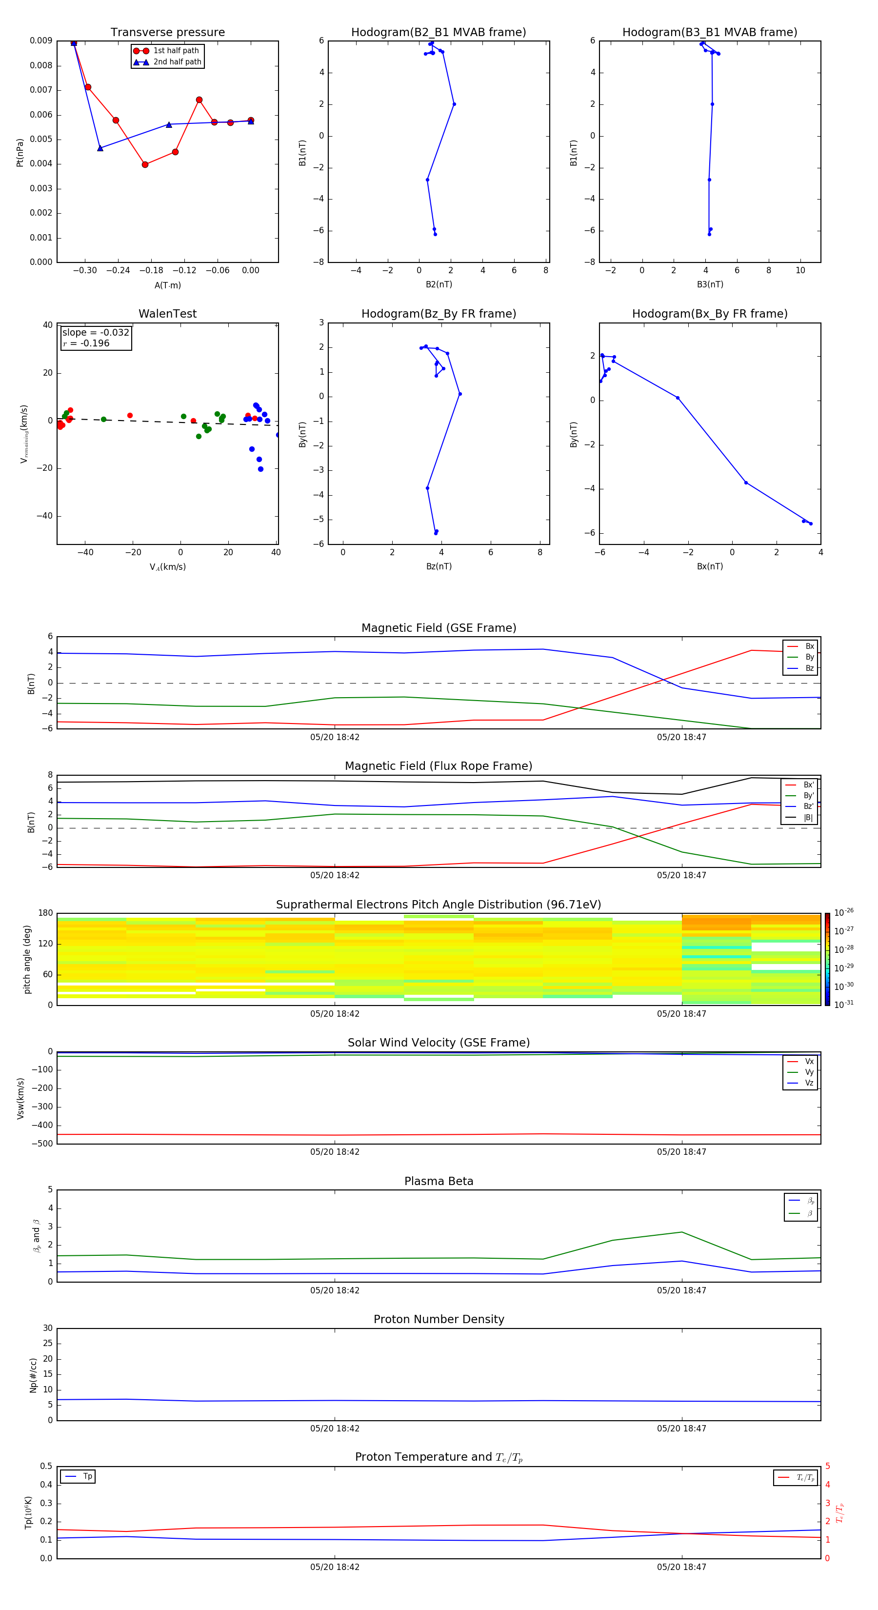Click '05/20 18:47' tick under Proton Number Density

682,1428
